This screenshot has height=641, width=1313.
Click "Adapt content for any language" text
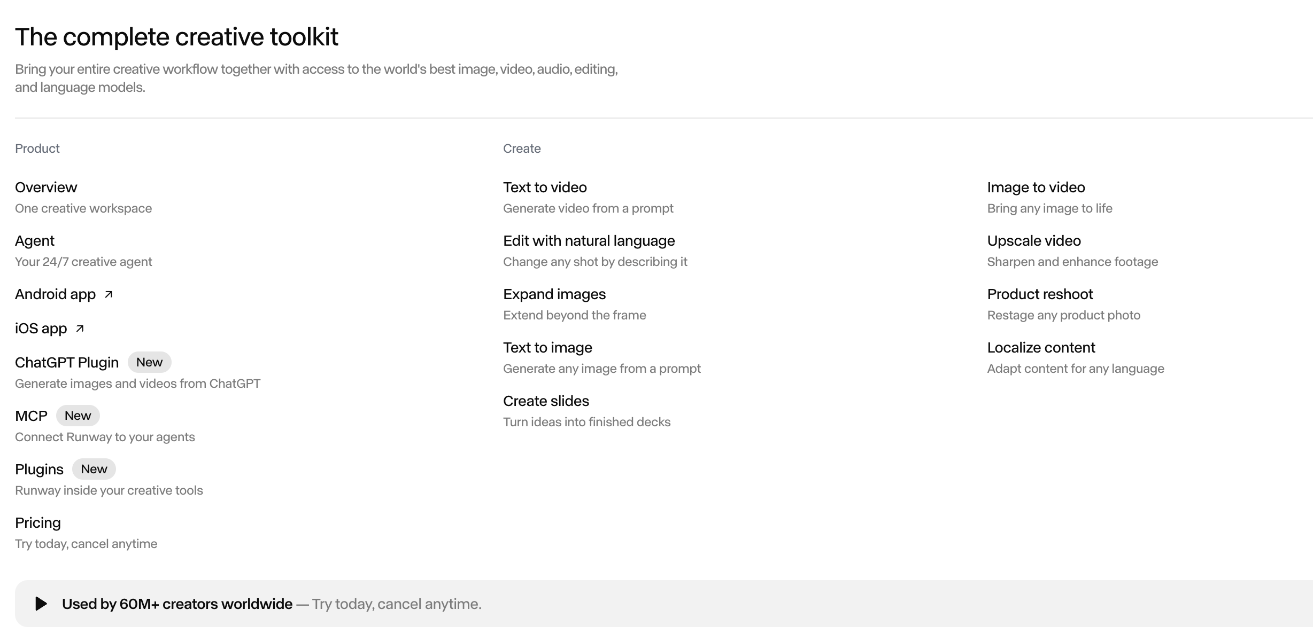[1076, 369]
